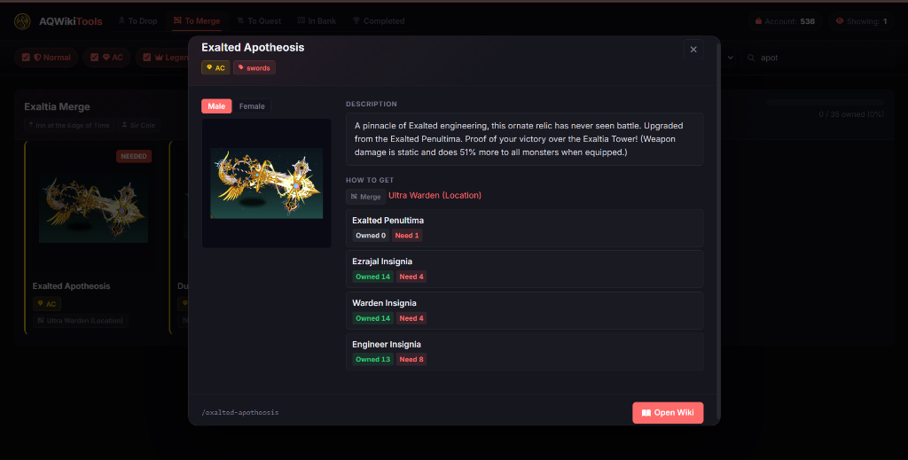The width and height of the screenshot is (908, 460).
Task: Close the Exalted Apotheosis dialog
Action: 693,49
